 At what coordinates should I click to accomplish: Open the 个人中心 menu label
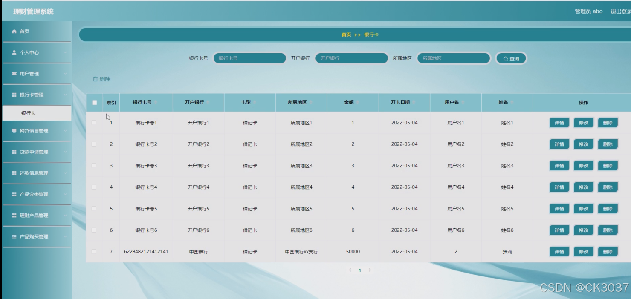pos(29,53)
